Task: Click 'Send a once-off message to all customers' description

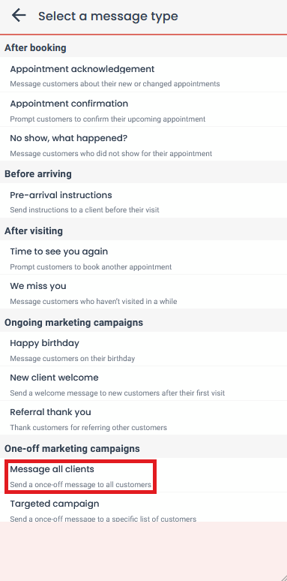Action: (81, 485)
